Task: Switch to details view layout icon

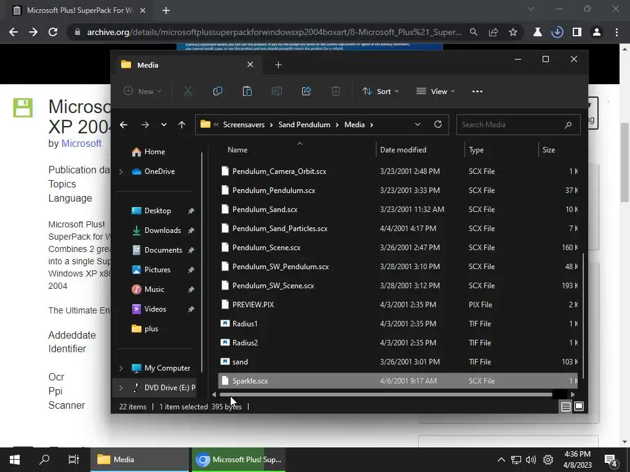Action: coord(566,407)
